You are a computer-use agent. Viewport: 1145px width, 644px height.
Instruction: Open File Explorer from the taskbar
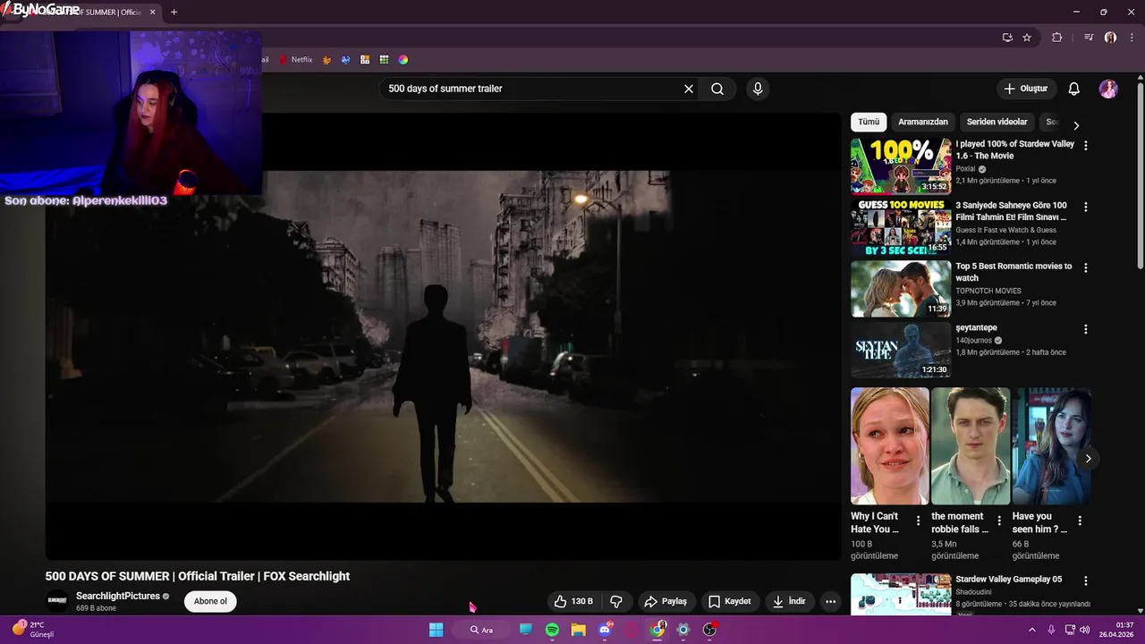(x=579, y=630)
